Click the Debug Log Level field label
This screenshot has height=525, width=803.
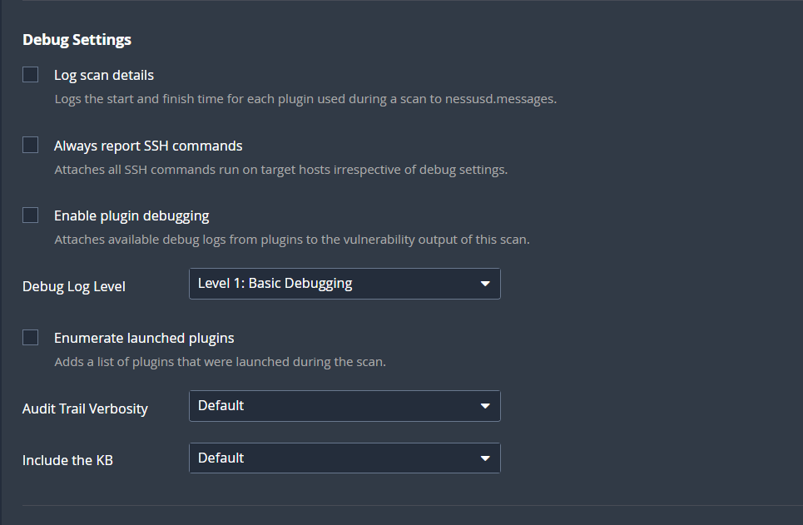(x=73, y=286)
